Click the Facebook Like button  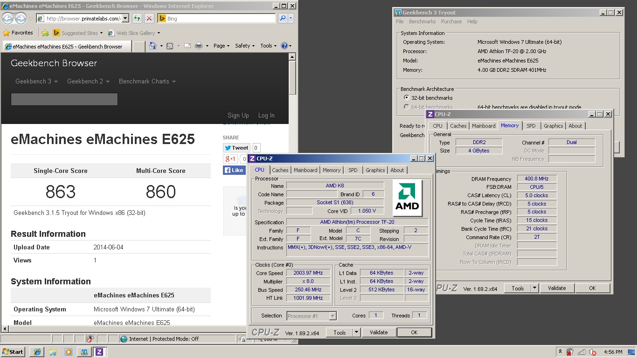coord(234,170)
